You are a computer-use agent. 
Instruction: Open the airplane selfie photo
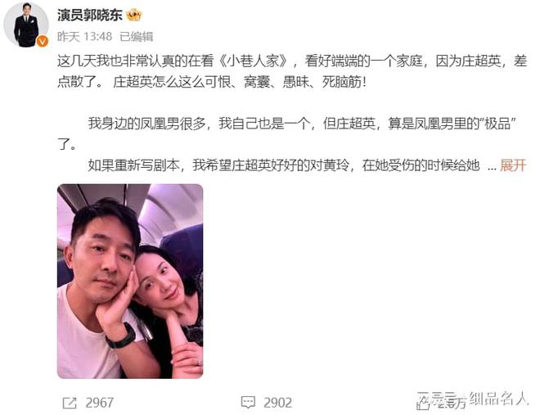tap(130, 282)
